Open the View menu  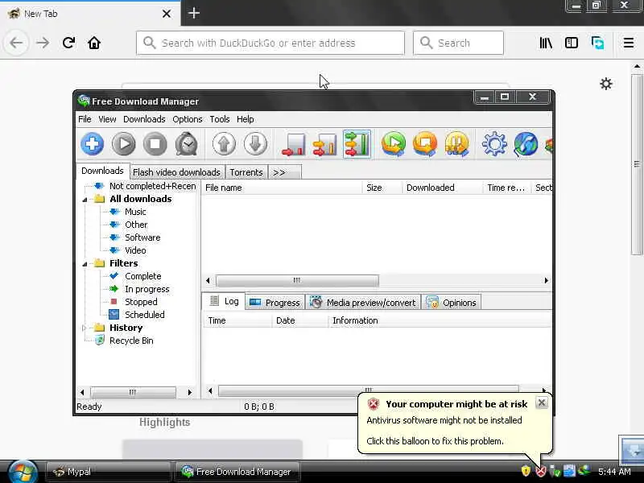tap(107, 119)
